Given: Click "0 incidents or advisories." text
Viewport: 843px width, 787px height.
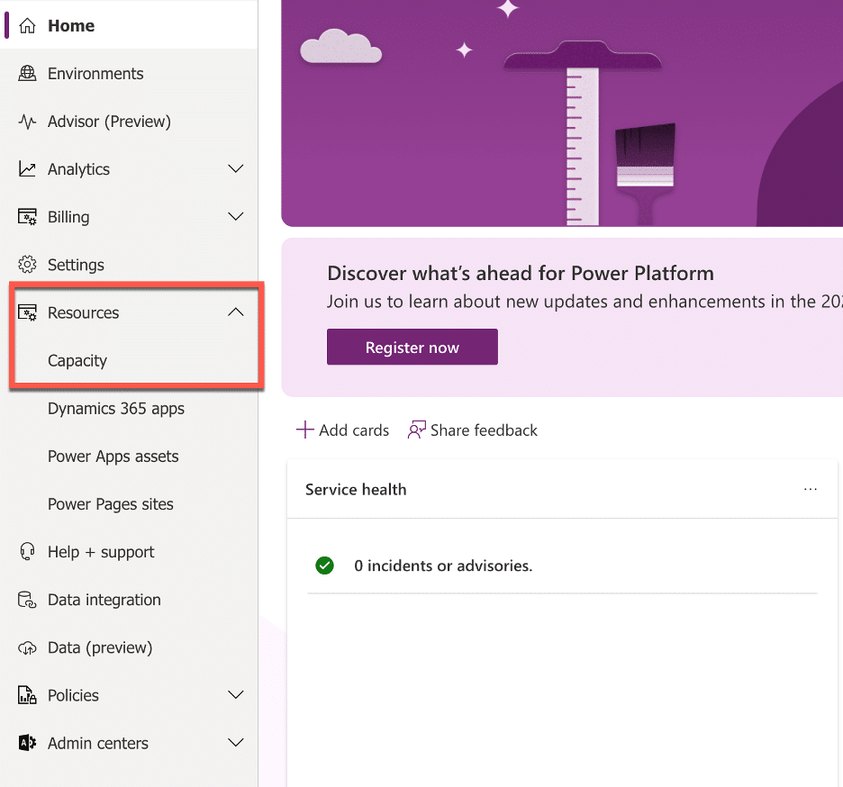Looking at the screenshot, I should click(x=443, y=565).
